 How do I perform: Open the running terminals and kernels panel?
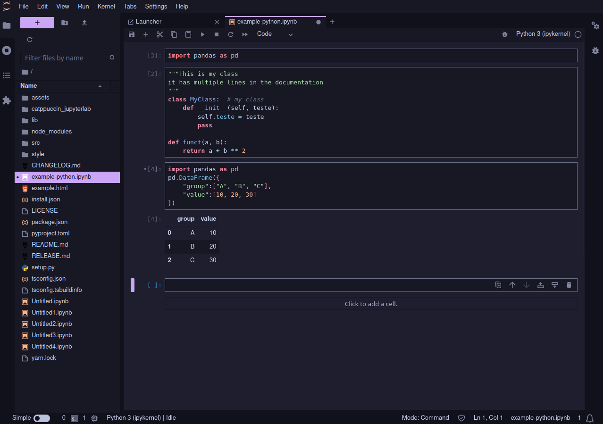click(7, 51)
